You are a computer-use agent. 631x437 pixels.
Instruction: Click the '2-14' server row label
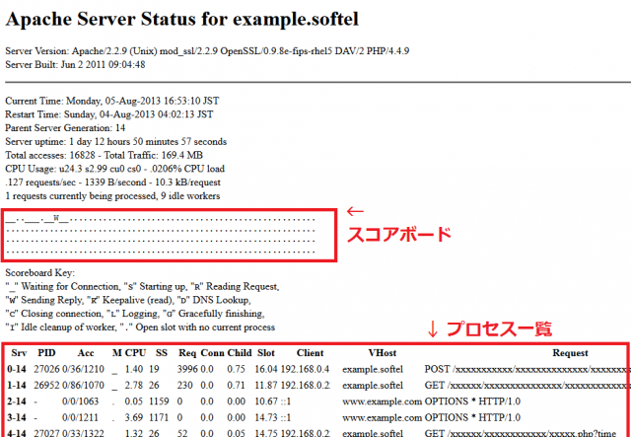[17, 401]
